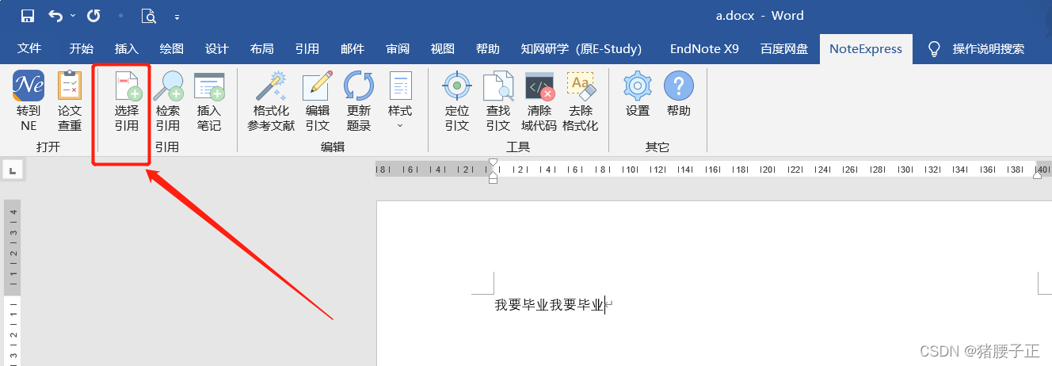Open the 设计 ribbon tab

[x=216, y=48]
